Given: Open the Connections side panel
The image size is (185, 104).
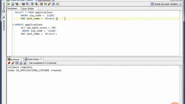Looking at the screenshot, I should pos(4,24).
